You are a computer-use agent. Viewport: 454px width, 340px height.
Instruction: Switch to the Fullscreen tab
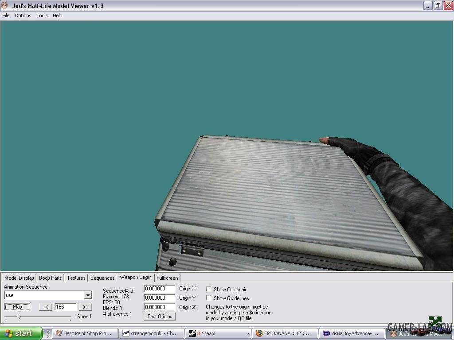(167, 278)
